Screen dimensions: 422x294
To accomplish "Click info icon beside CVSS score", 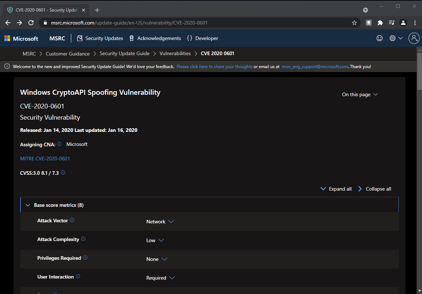I will (x=63, y=173).
